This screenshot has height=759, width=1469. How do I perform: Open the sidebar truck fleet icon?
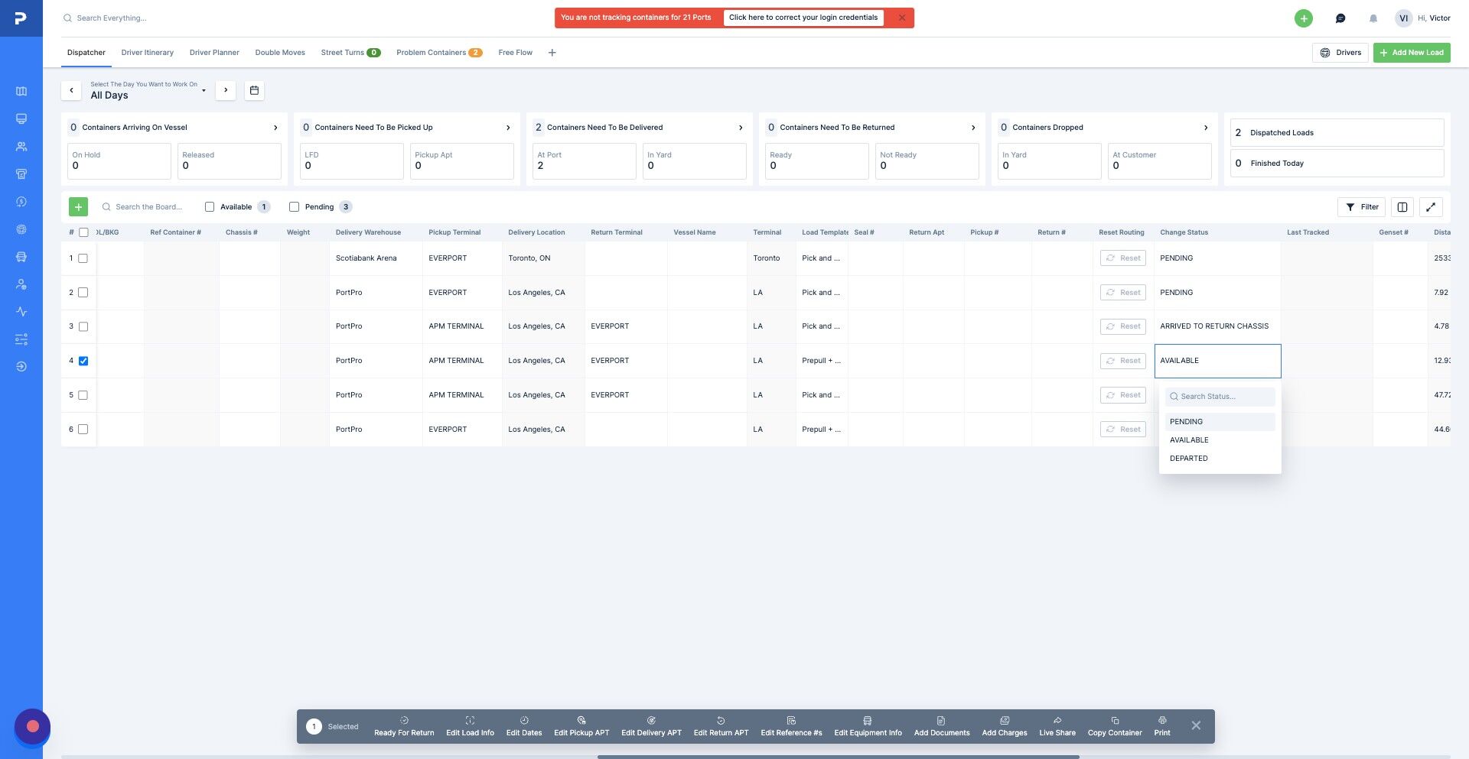pyautogui.click(x=21, y=257)
